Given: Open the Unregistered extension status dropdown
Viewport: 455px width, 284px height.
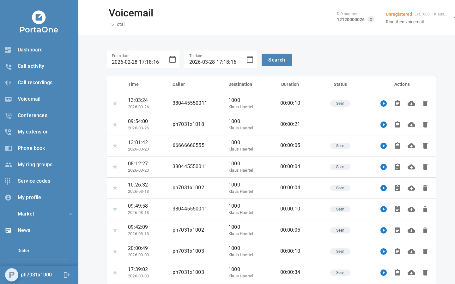Looking at the screenshot, I should pos(453,18).
